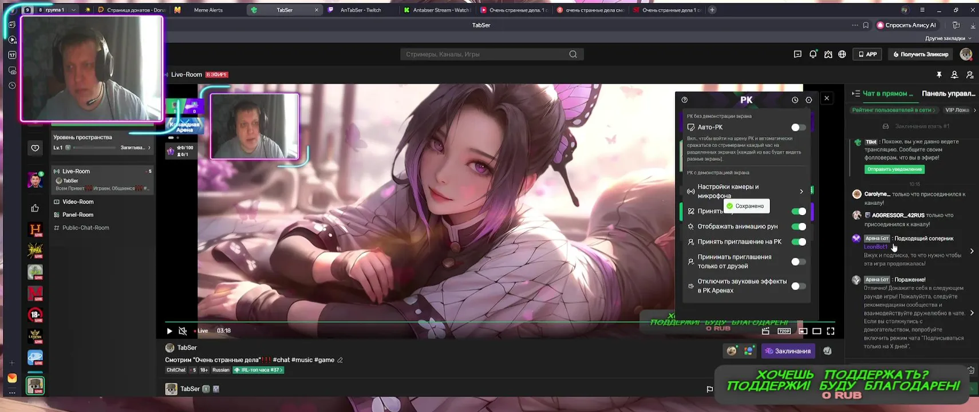Open new browser tab plus button
The image size is (979, 412).
pyautogui.click(x=712, y=10)
